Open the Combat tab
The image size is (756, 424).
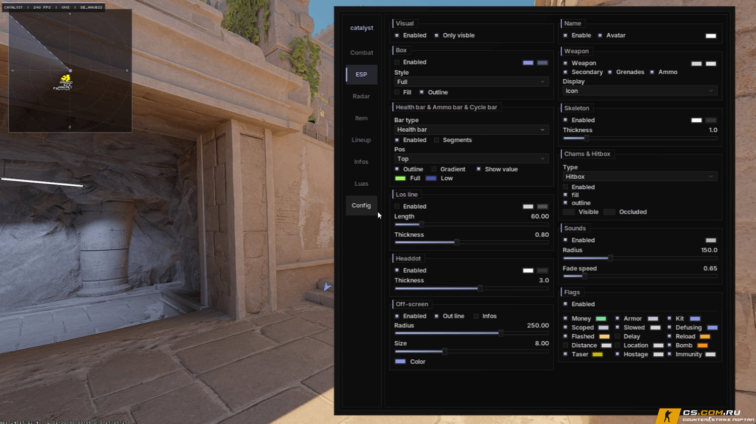click(361, 52)
